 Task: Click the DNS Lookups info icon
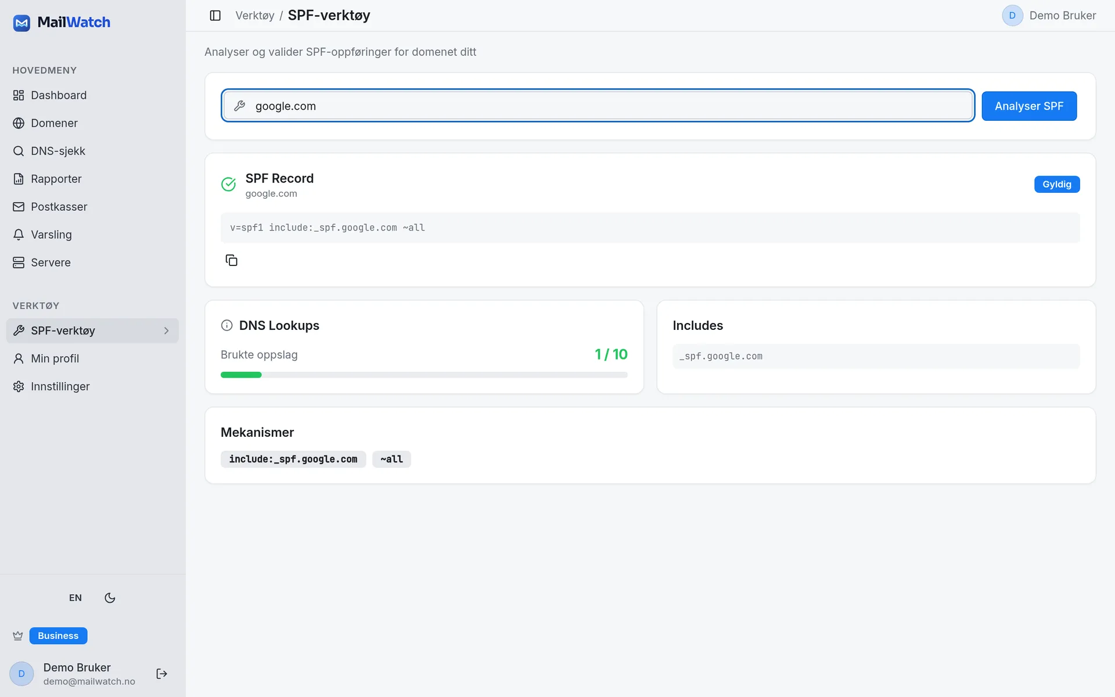(x=226, y=326)
